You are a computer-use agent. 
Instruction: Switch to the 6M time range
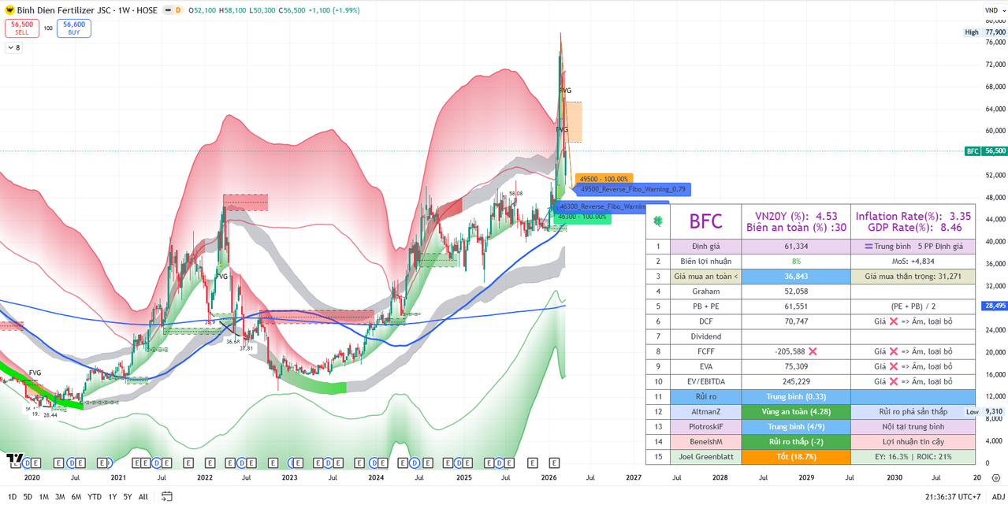point(76,496)
